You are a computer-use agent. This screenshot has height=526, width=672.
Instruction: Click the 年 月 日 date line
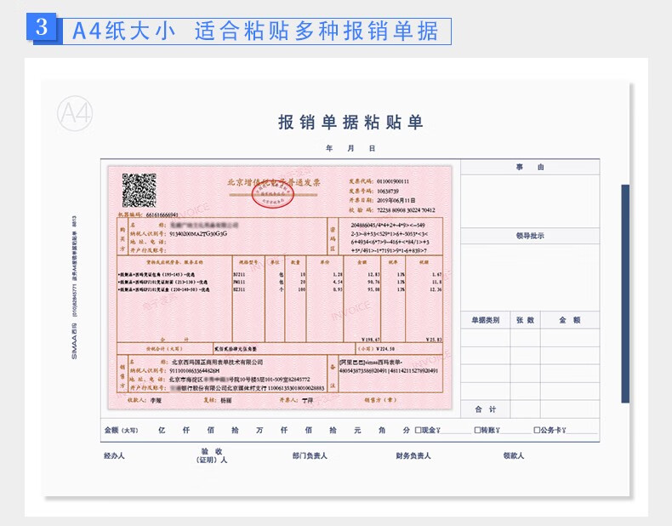[x=350, y=148]
